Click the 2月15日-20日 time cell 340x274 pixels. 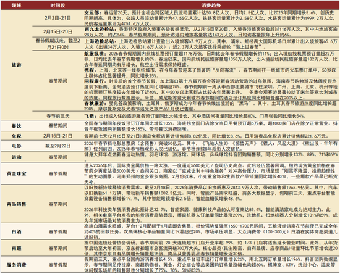coord(57,31)
